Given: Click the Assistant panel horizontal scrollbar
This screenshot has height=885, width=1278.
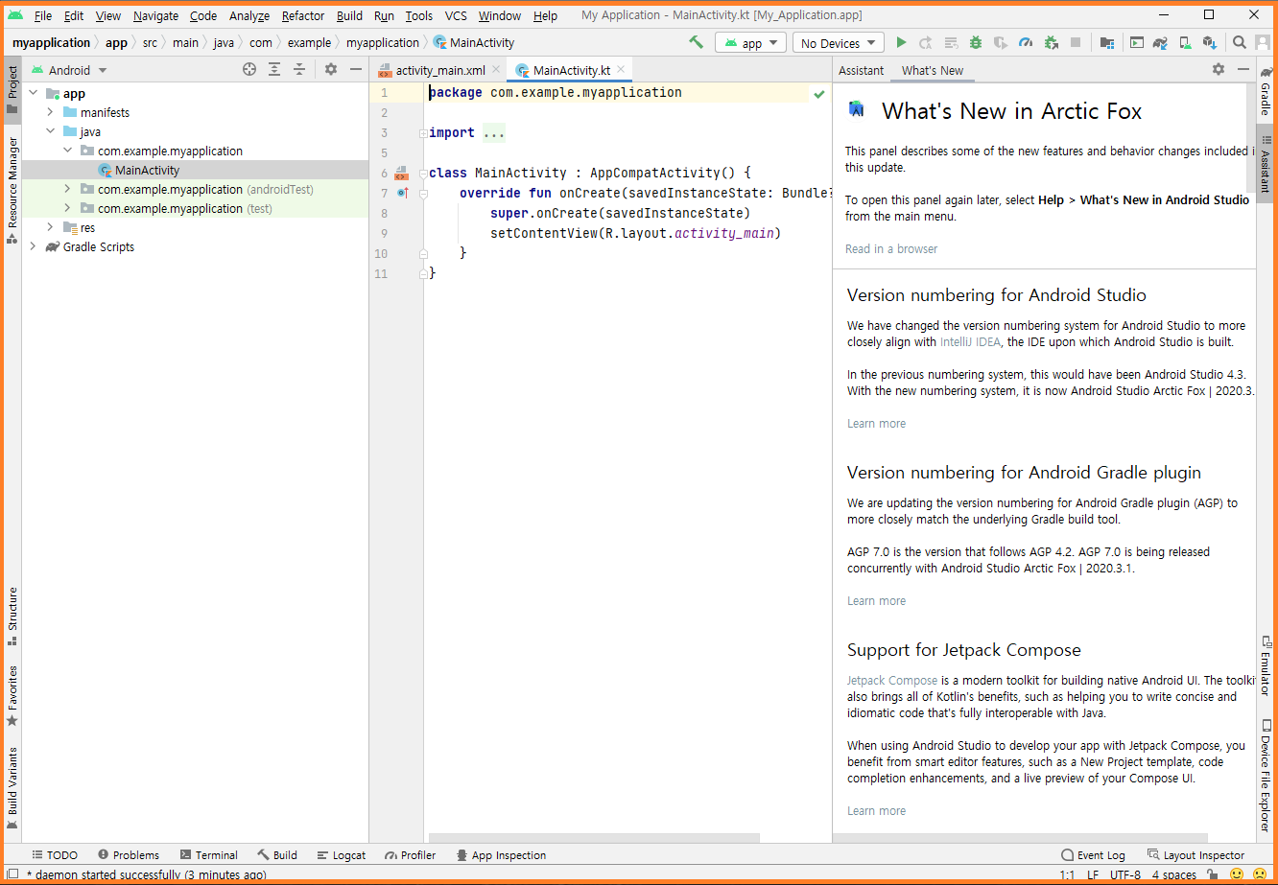Looking at the screenshot, I should pyautogui.click(x=1020, y=838).
